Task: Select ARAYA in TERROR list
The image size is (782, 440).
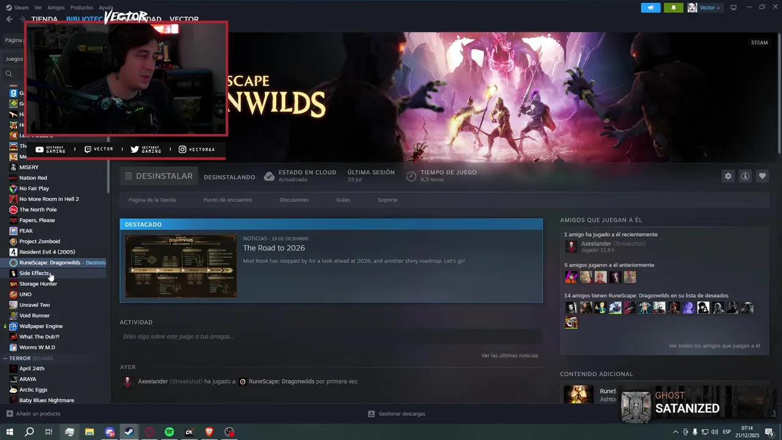Action: [27, 379]
